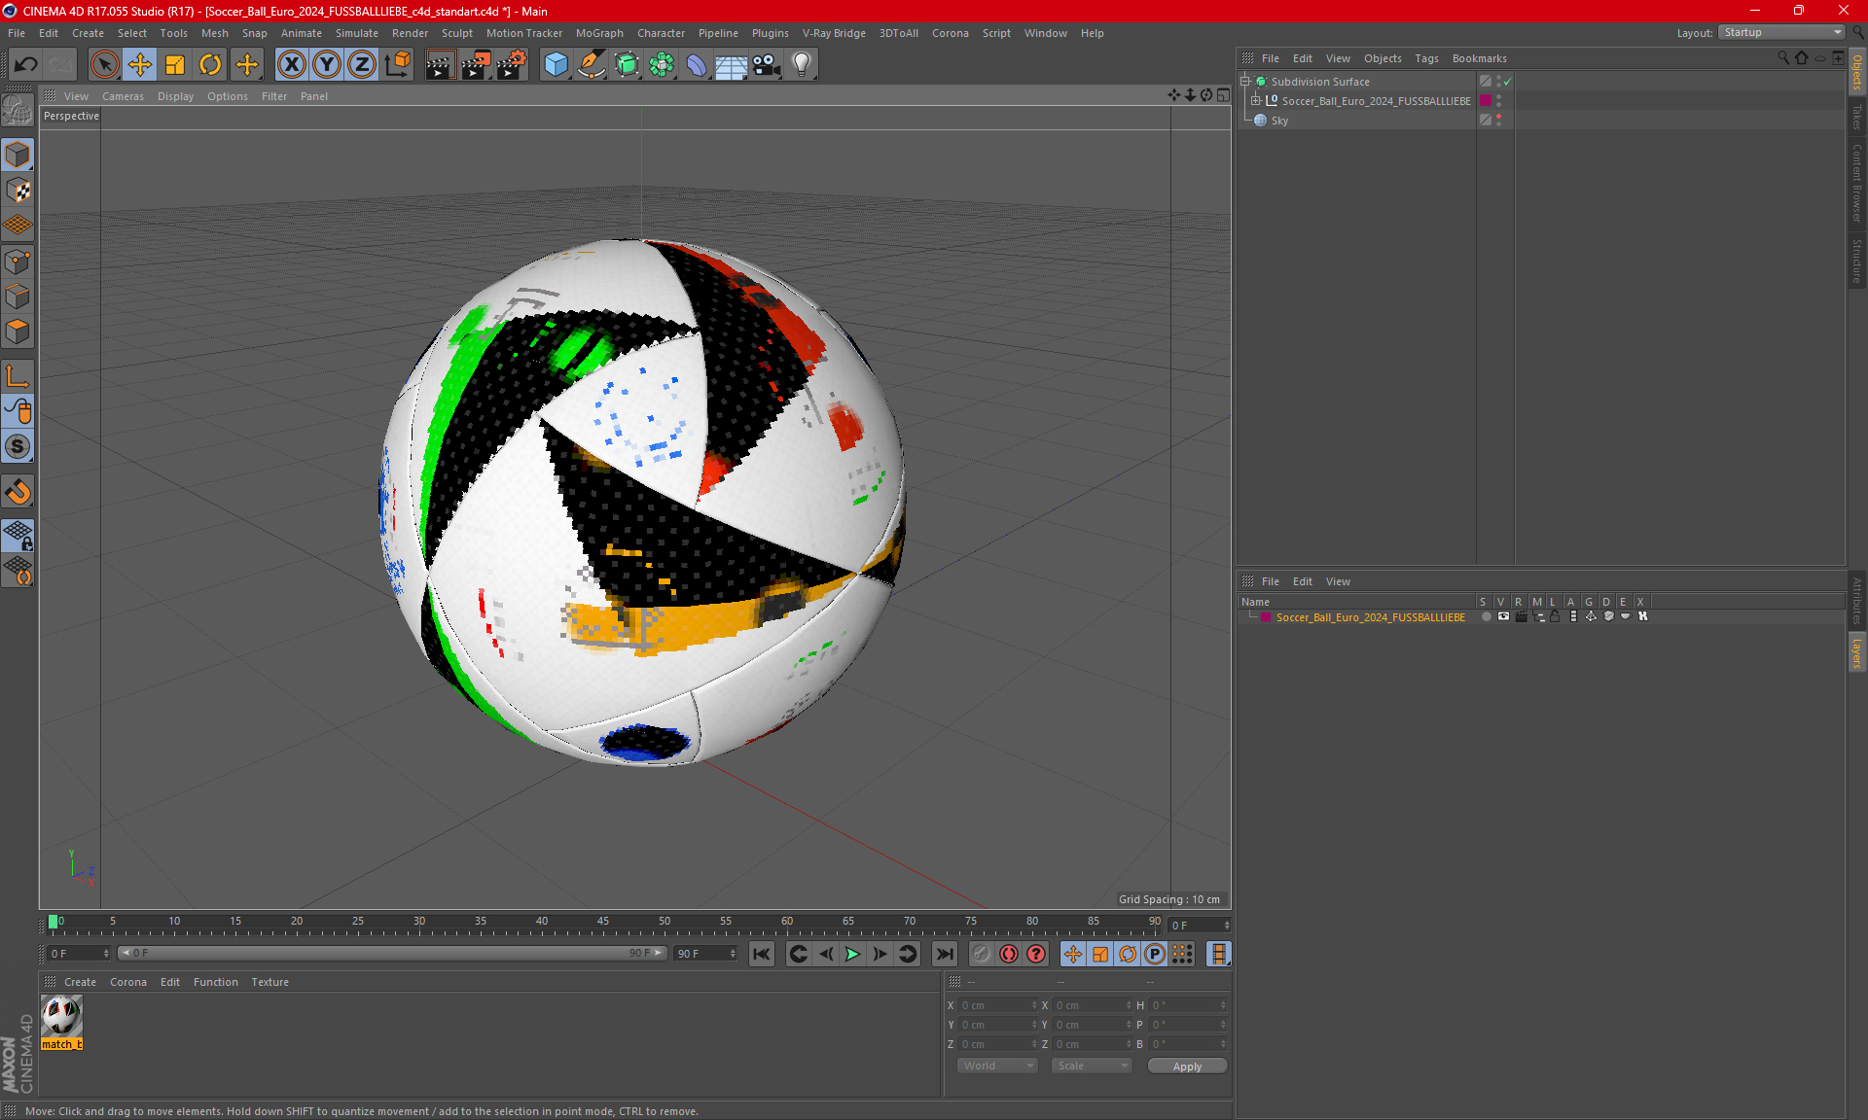Go to start of animation
This screenshot has height=1120, width=1868.
click(762, 954)
